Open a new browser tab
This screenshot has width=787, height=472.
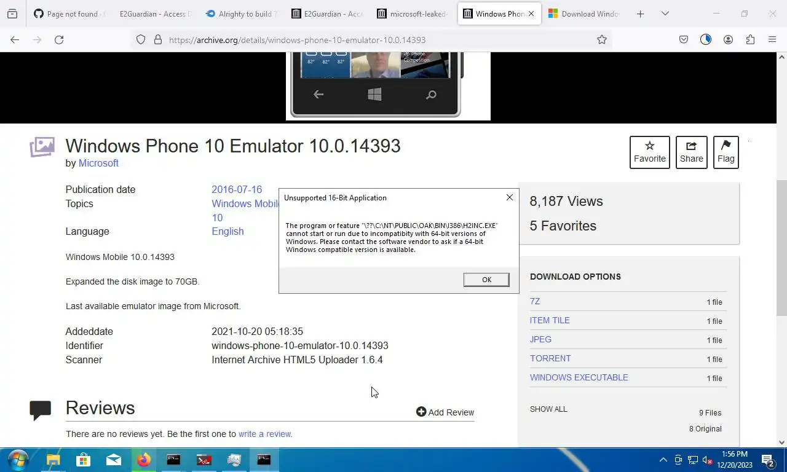(640, 14)
